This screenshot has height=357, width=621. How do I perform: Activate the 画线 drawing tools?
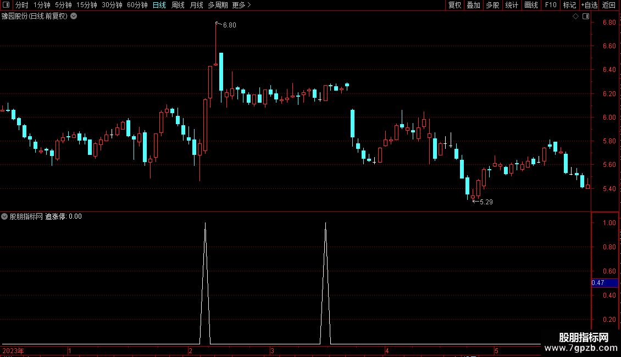531,5
